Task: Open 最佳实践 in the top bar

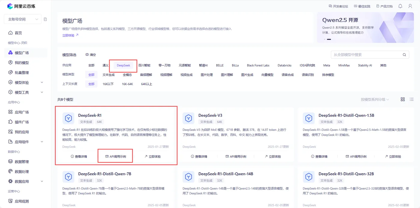Action: tap(362, 6)
